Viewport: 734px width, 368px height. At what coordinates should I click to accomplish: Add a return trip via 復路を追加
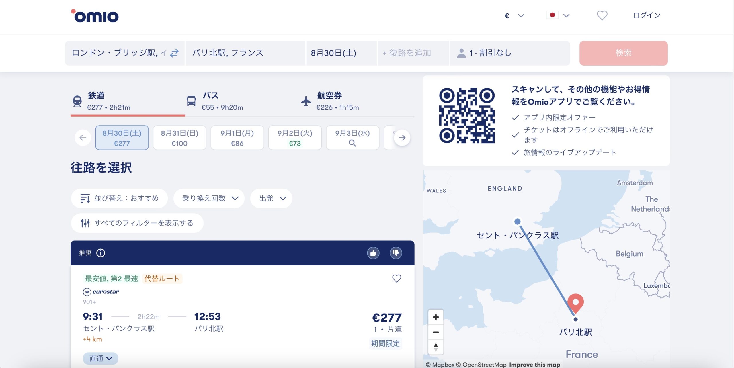pyautogui.click(x=413, y=53)
